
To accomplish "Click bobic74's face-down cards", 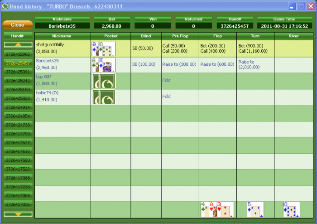I will (104, 97).
